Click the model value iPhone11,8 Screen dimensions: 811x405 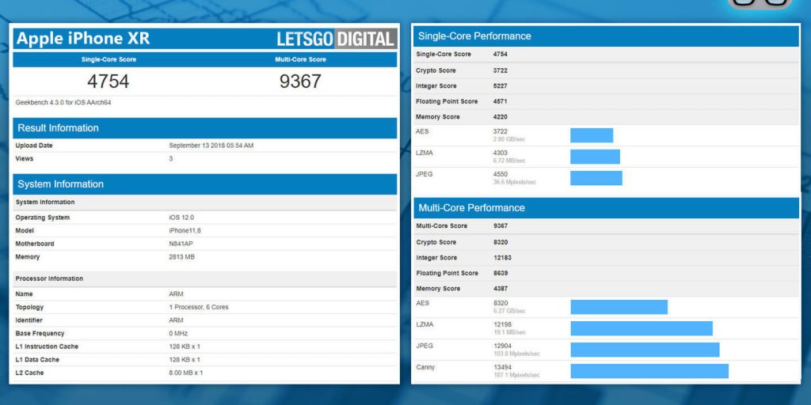[187, 231]
